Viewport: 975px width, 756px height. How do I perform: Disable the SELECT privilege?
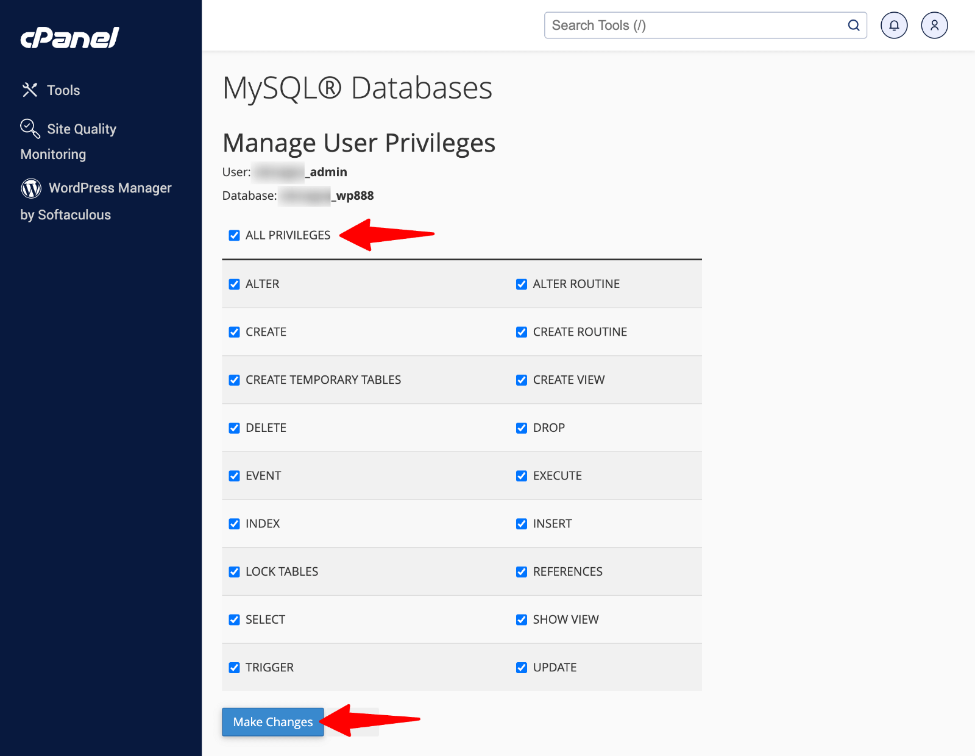coord(234,620)
